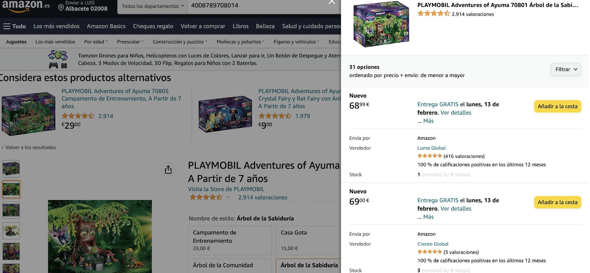Click the share icon above product image

click(x=168, y=170)
